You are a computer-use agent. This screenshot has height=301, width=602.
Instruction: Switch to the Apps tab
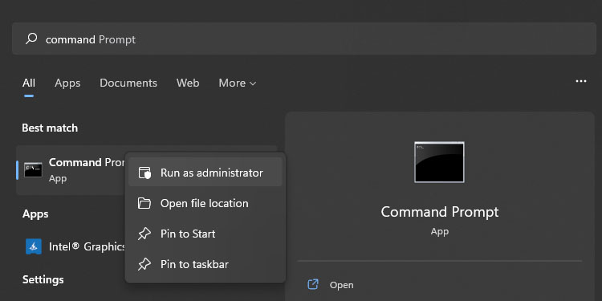[x=67, y=83]
